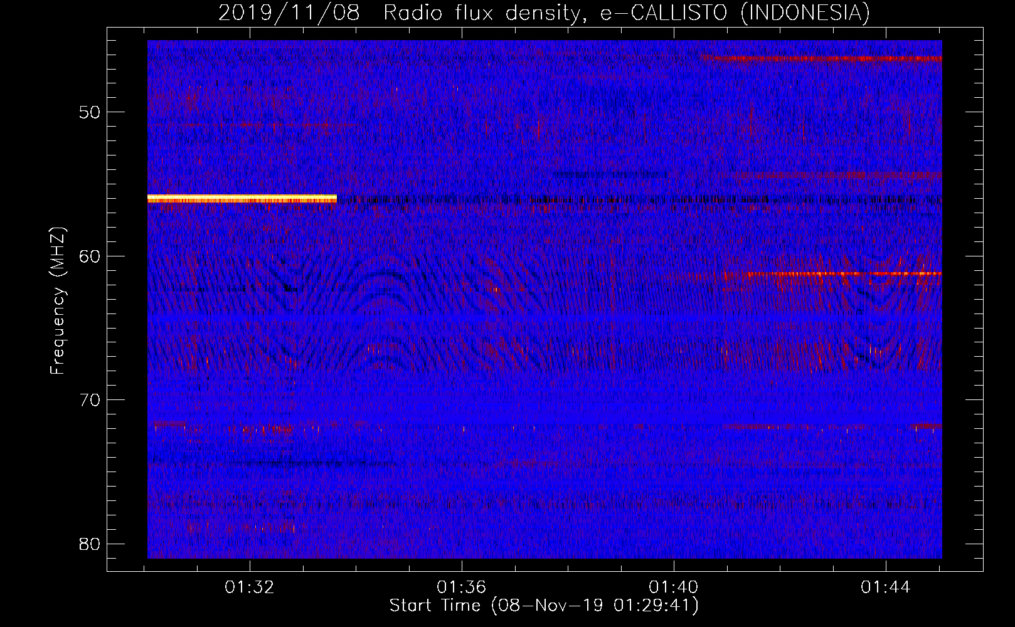The width and height of the screenshot is (1015, 627).
Task: Click the 01:32 time tick label
Action: click(250, 587)
